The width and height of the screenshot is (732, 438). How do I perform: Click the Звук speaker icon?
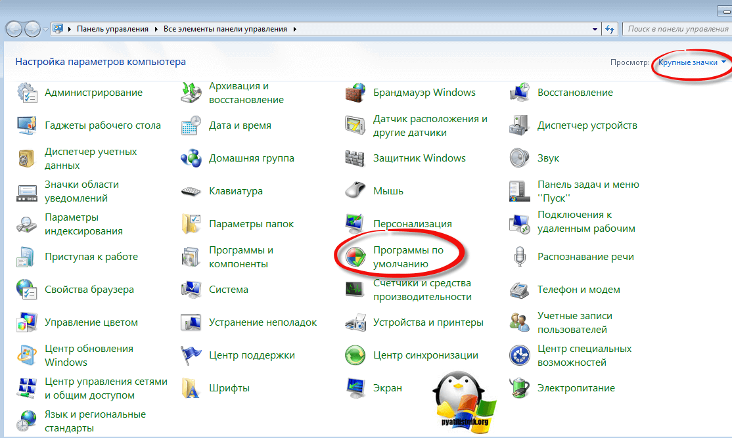tap(519, 158)
